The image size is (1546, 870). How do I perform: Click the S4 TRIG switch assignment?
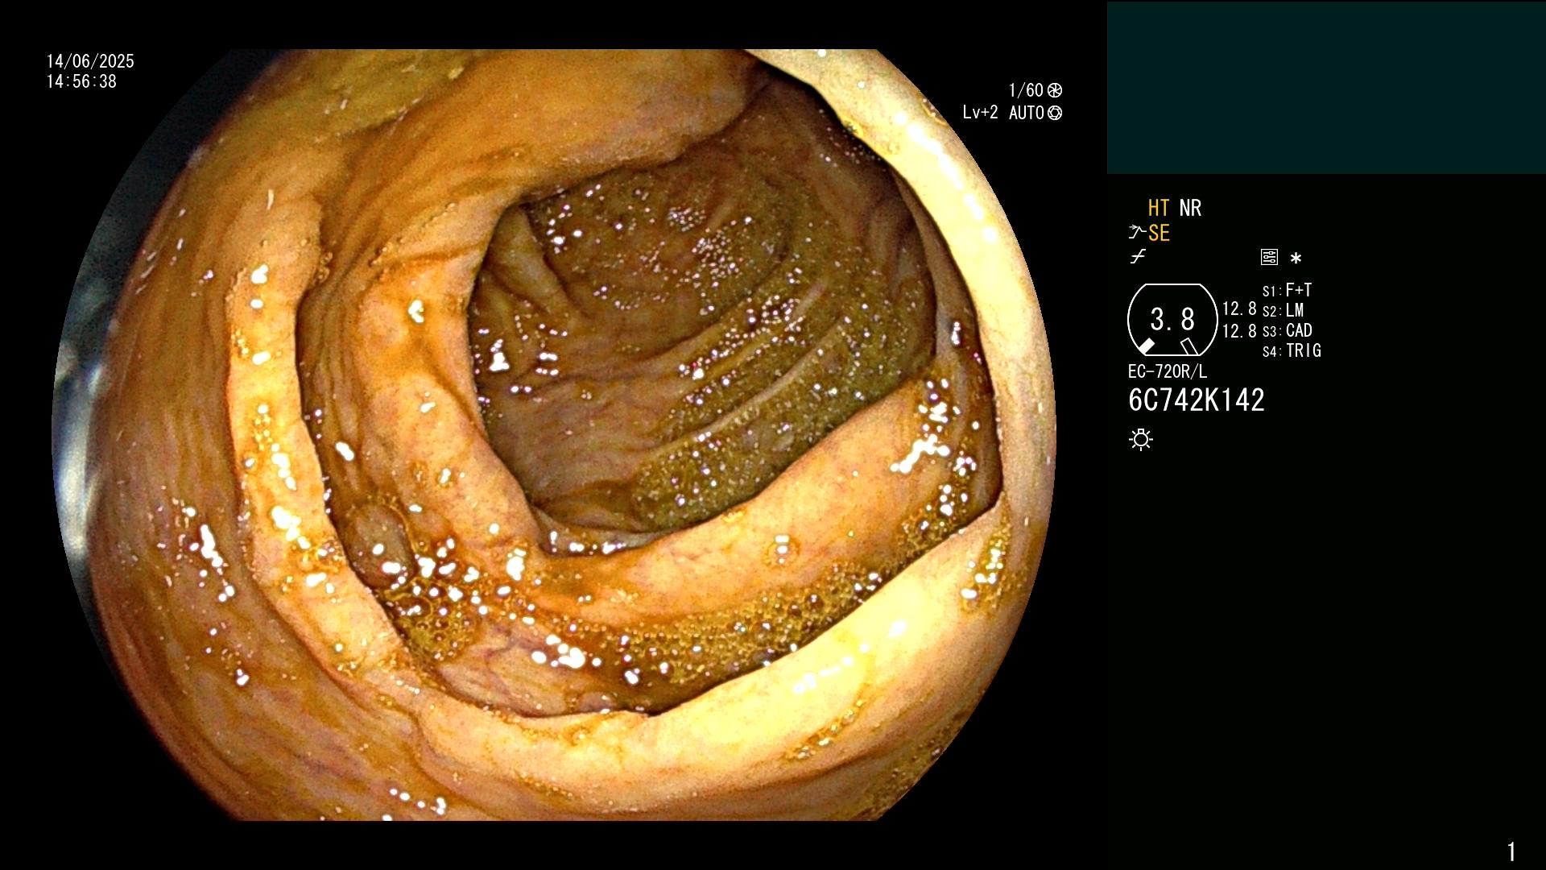click(1292, 350)
